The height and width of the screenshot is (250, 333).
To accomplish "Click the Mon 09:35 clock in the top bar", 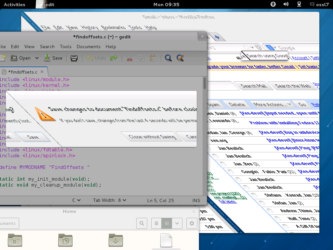I will (166, 4).
